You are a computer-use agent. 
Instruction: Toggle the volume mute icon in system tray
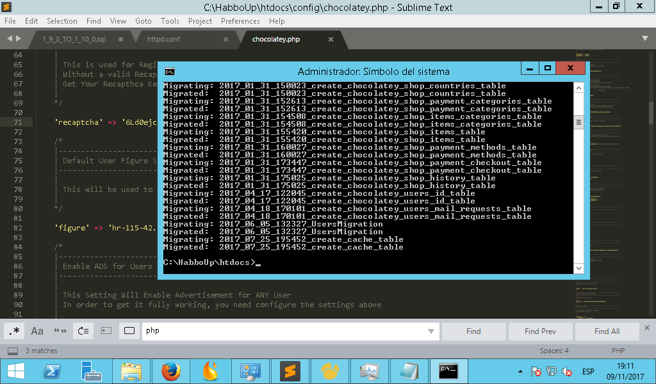[x=566, y=371]
